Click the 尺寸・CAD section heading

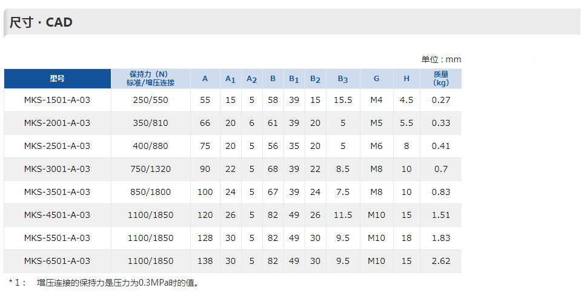(x=41, y=22)
